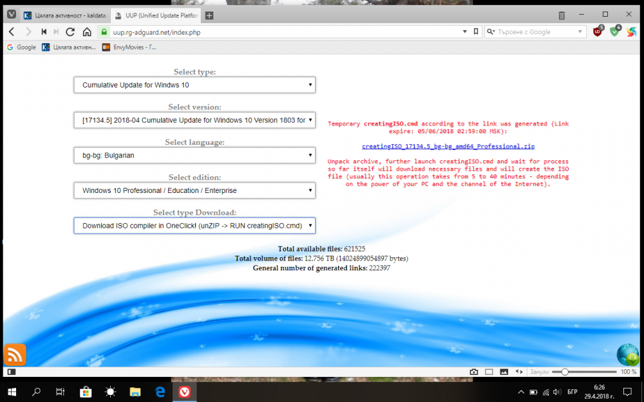Open the Google bookmark
Viewport: 644px width, 402px height.
click(x=21, y=47)
